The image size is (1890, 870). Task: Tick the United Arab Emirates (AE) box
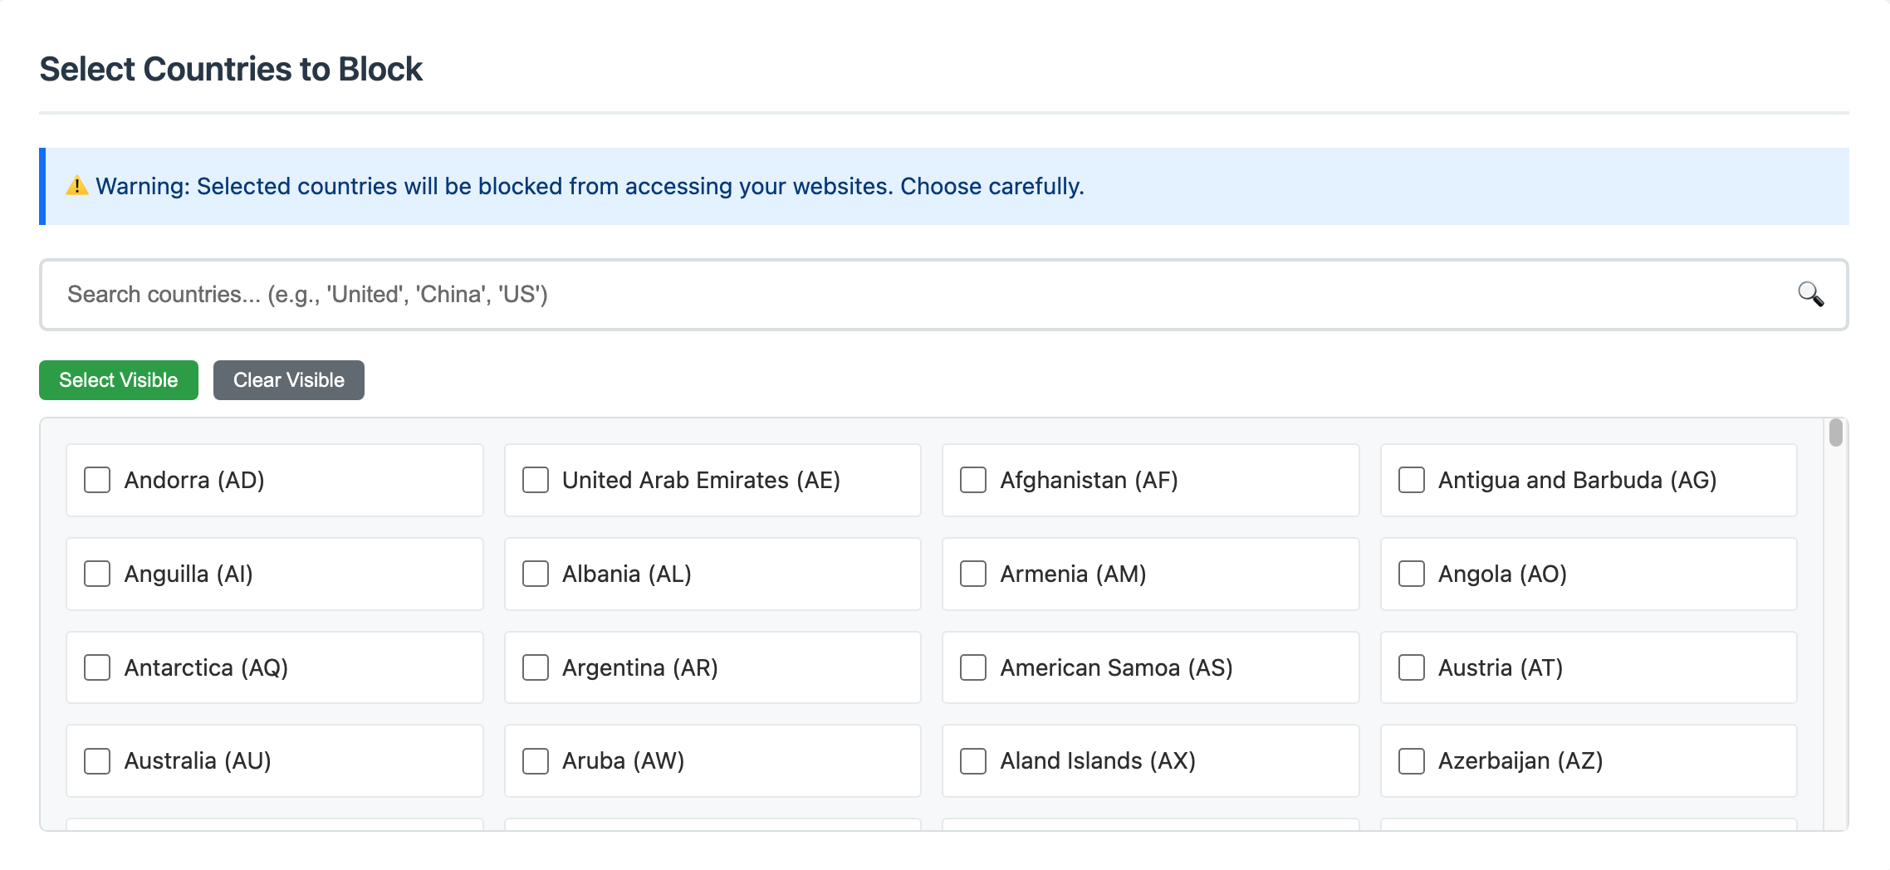pos(536,480)
